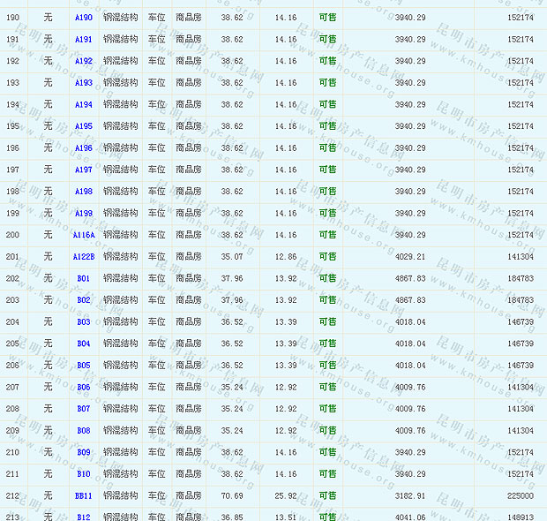Open parking space A193 details

84,83
